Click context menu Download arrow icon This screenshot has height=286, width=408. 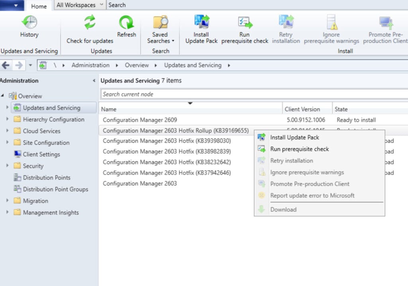coord(261,209)
